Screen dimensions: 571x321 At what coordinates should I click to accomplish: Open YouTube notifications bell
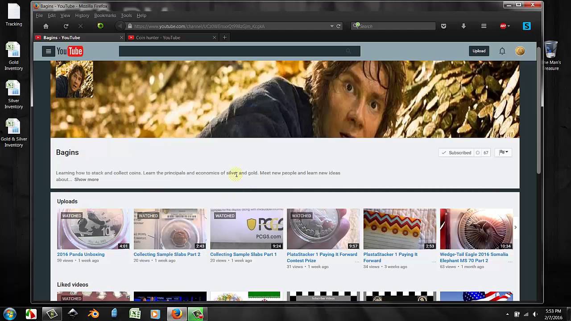pos(502,51)
